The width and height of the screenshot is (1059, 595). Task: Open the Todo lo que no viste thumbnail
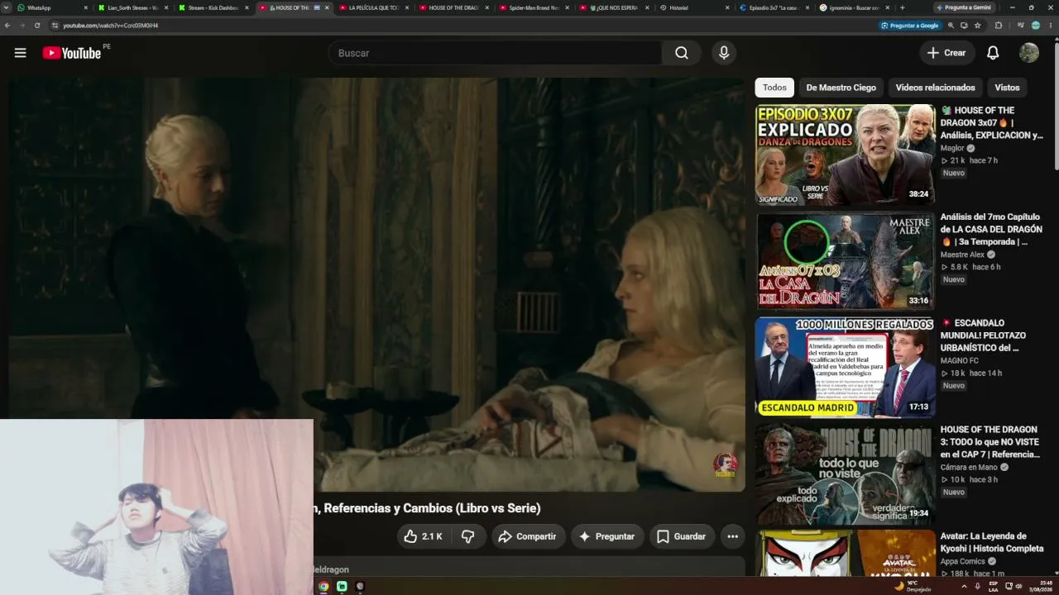pyautogui.click(x=845, y=474)
